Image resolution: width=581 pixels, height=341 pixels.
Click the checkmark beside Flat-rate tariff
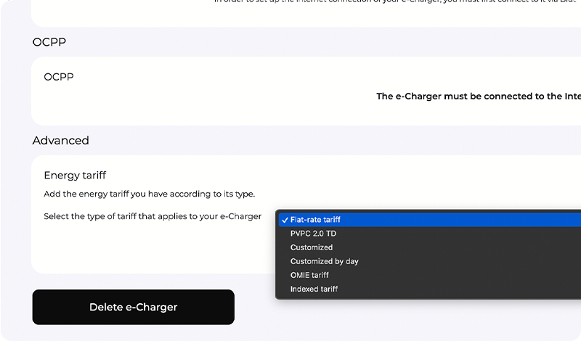coord(285,220)
